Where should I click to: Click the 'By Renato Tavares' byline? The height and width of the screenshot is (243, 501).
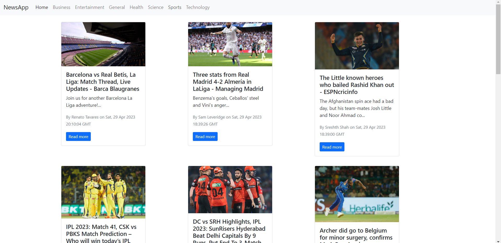[x=100, y=121]
